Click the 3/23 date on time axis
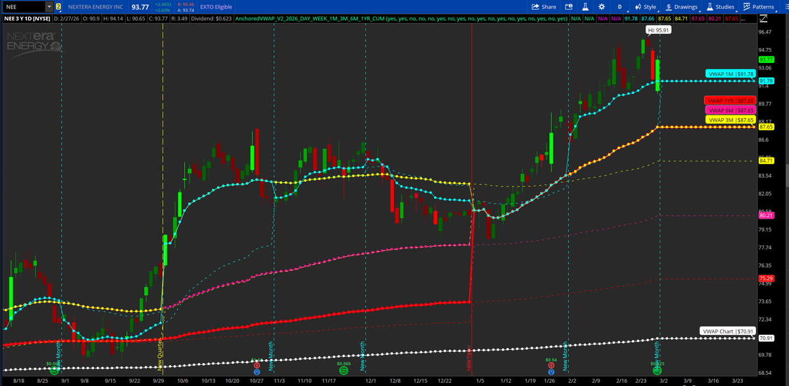Screen dimensions: 789x386 coord(738,380)
